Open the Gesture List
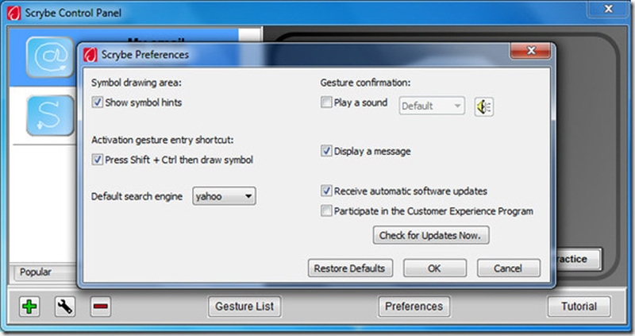Screen dimensions: 635x336 244,307
